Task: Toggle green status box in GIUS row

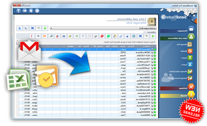Action: pos(155,103)
